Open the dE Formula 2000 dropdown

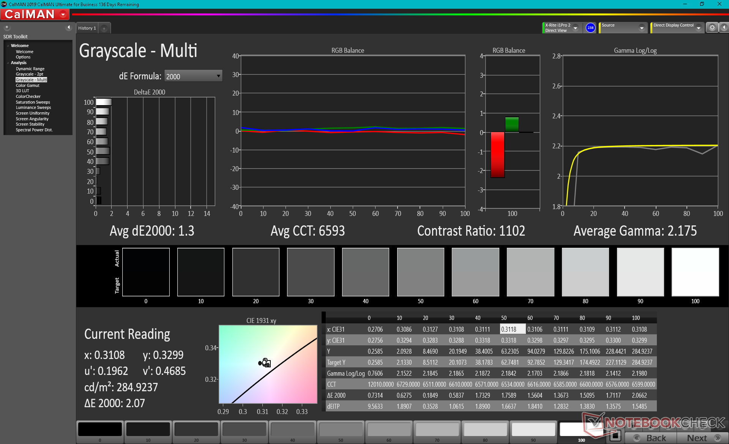[x=193, y=76]
